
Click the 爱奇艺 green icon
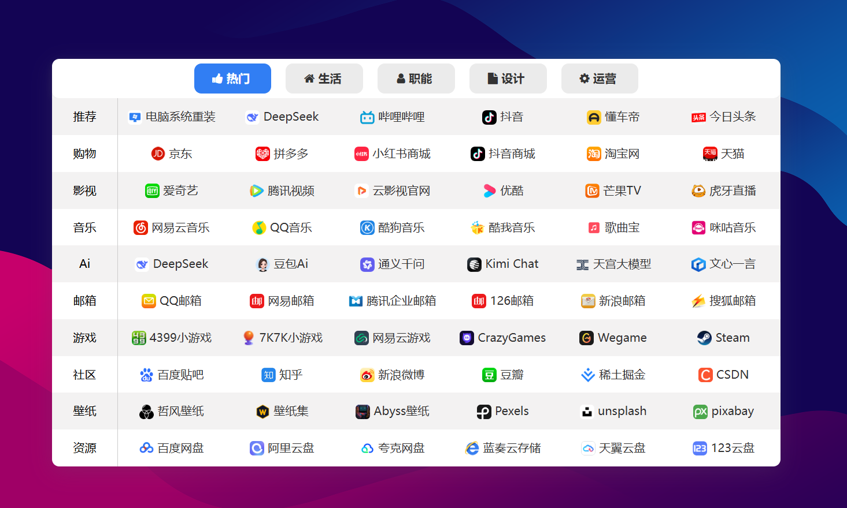click(x=152, y=191)
